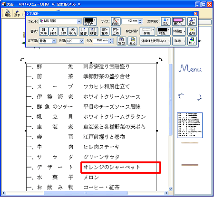Open the 詳細 details menu button
This screenshot has width=214, height=197.
[179, 41]
